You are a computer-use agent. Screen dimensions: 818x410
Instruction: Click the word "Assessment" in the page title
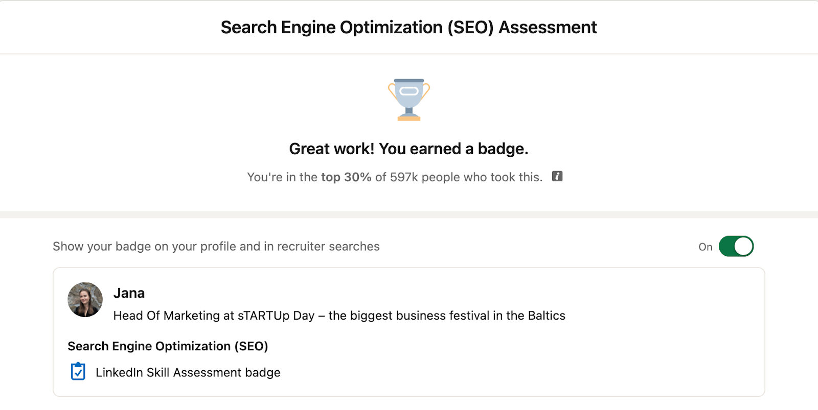pyautogui.click(x=548, y=28)
